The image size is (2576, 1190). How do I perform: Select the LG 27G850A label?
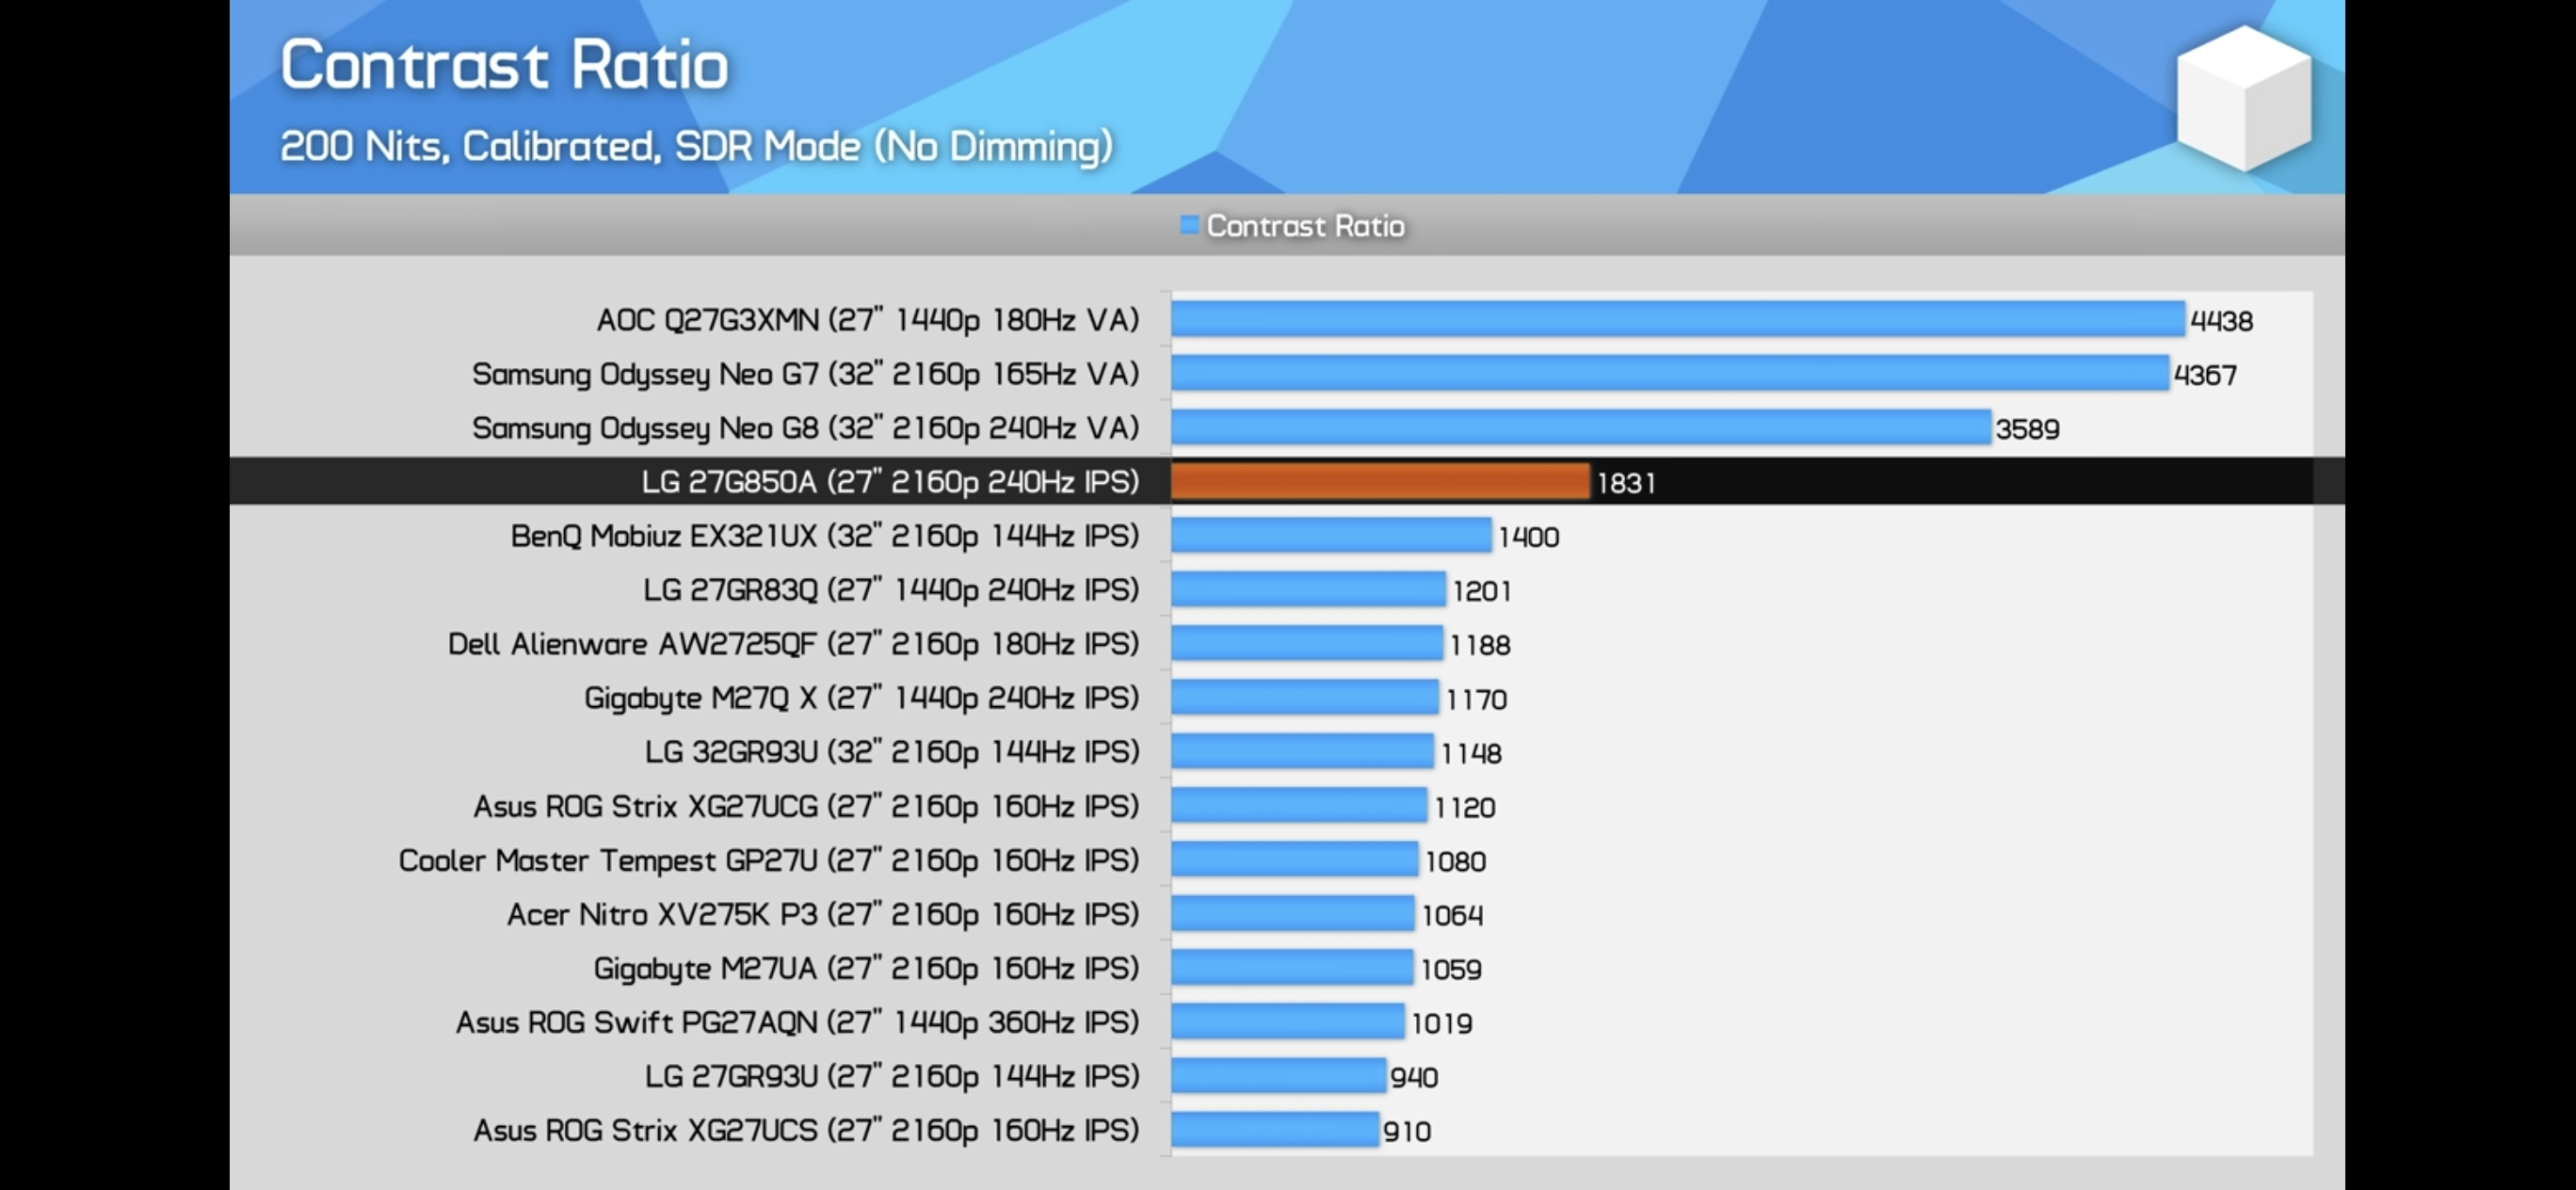[890, 482]
